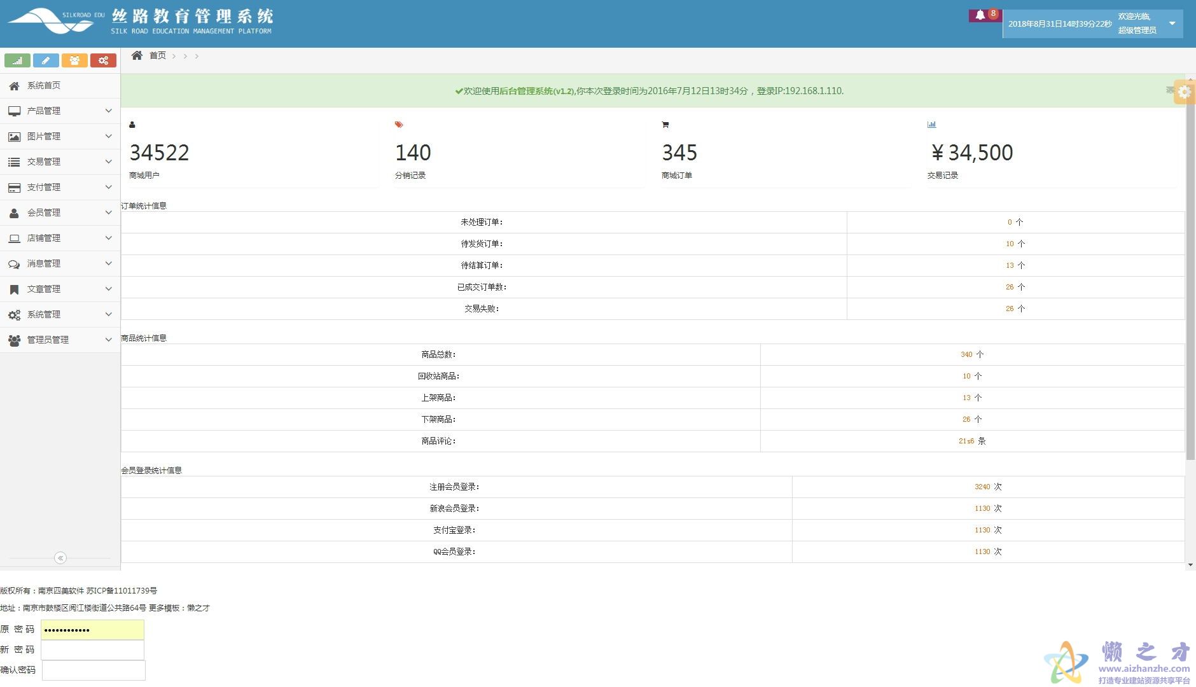Click the red gears settings shortcut button
1196x687 pixels.
pos(103,60)
